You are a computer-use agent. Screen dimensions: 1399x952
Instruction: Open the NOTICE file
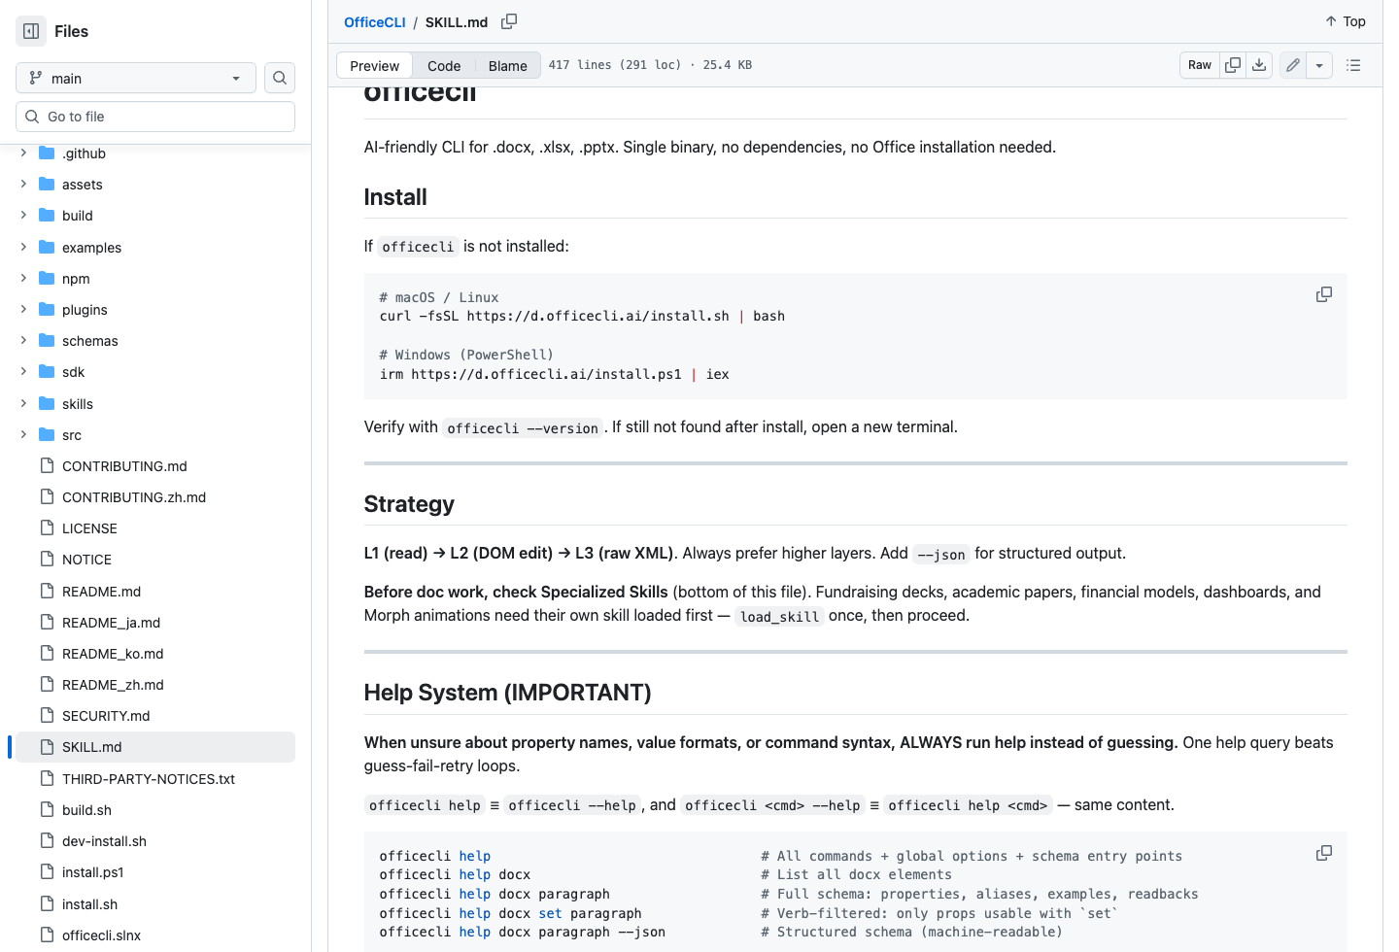[x=86, y=560]
